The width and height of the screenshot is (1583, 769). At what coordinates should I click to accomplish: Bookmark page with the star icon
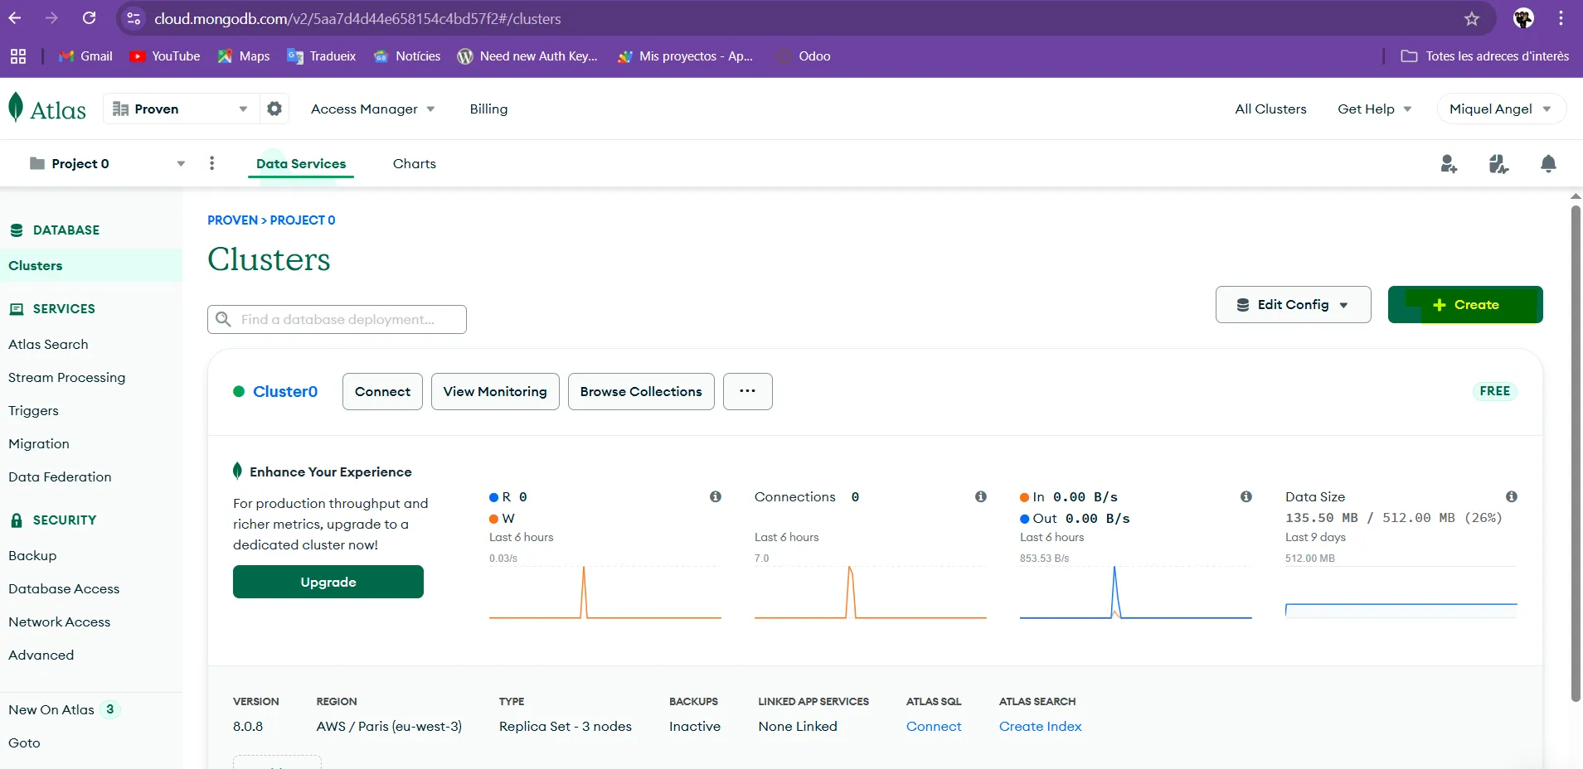pyautogui.click(x=1471, y=18)
